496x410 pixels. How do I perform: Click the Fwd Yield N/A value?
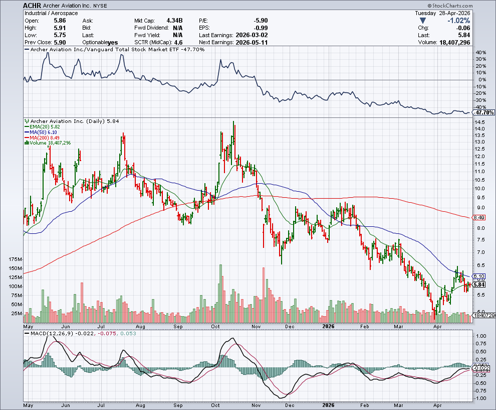[178, 35]
